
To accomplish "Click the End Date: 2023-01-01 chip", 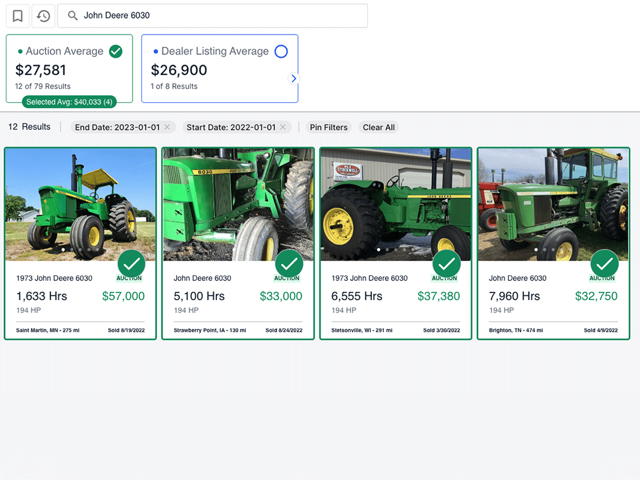I will coord(124,127).
